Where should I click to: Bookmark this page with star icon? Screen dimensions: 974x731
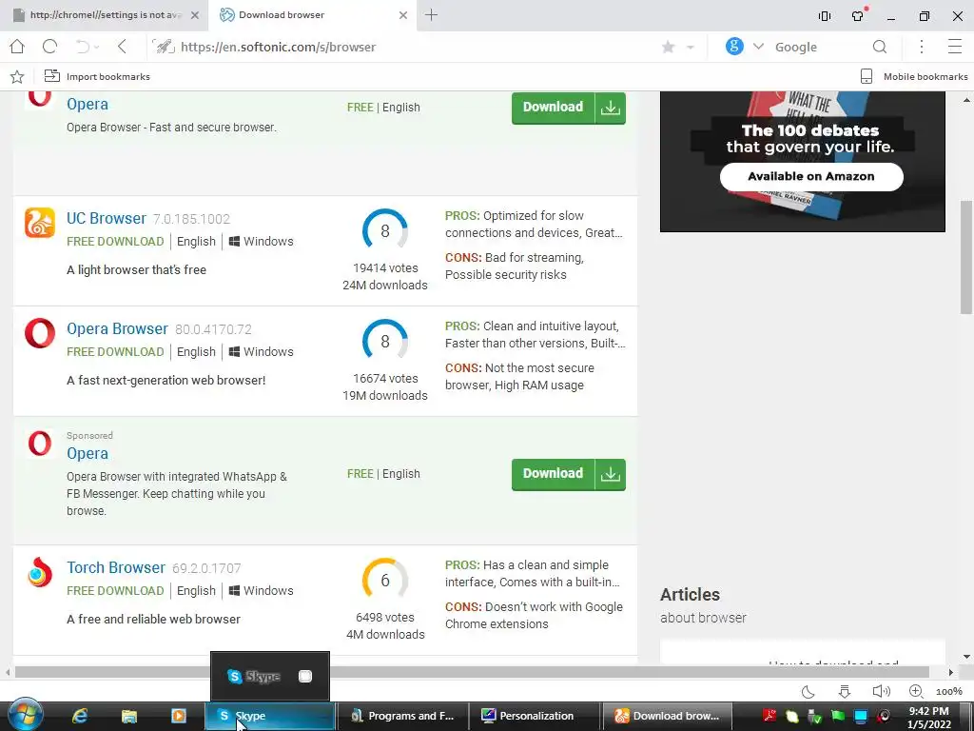point(669,47)
